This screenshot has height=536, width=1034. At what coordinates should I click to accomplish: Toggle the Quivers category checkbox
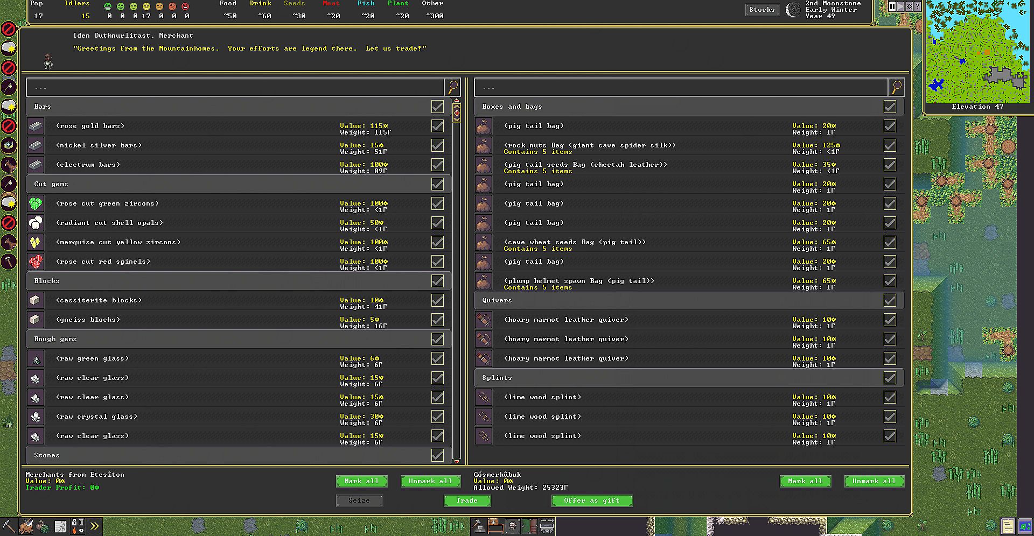coord(890,300)
